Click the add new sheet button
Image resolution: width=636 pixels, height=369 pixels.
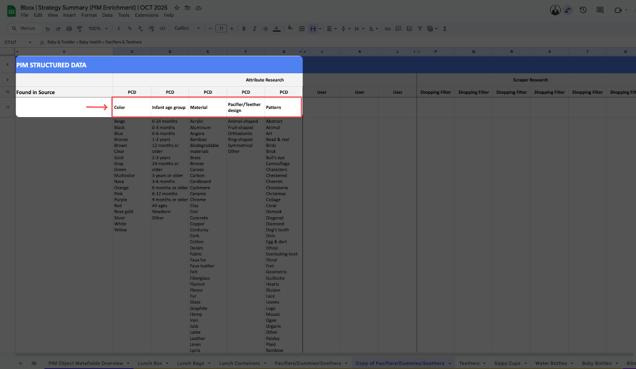pyautogui.click(x=20, y=363)
